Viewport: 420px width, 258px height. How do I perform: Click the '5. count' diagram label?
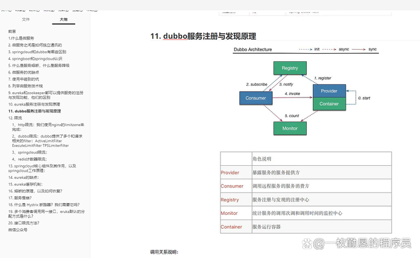tap(292, 116)
